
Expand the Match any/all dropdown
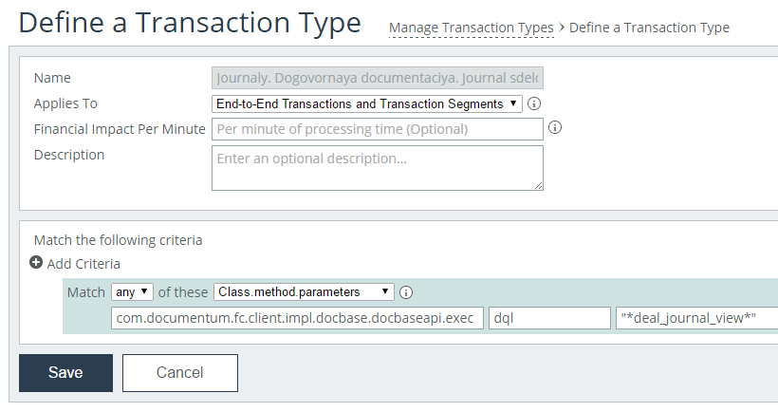tap(132, 292)
